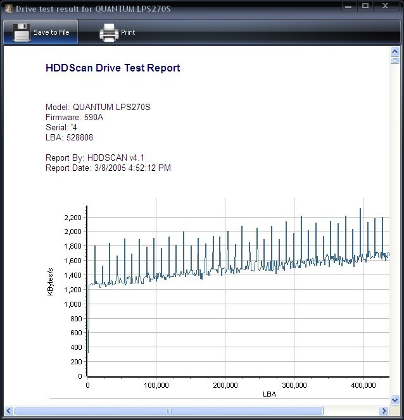Click the 'KBytes/s' y-axis label
404x420 pixels.
[50, 282]
